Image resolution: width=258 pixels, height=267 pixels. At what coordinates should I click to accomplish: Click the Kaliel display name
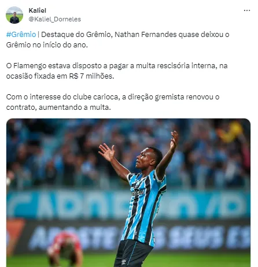(38, 10)
